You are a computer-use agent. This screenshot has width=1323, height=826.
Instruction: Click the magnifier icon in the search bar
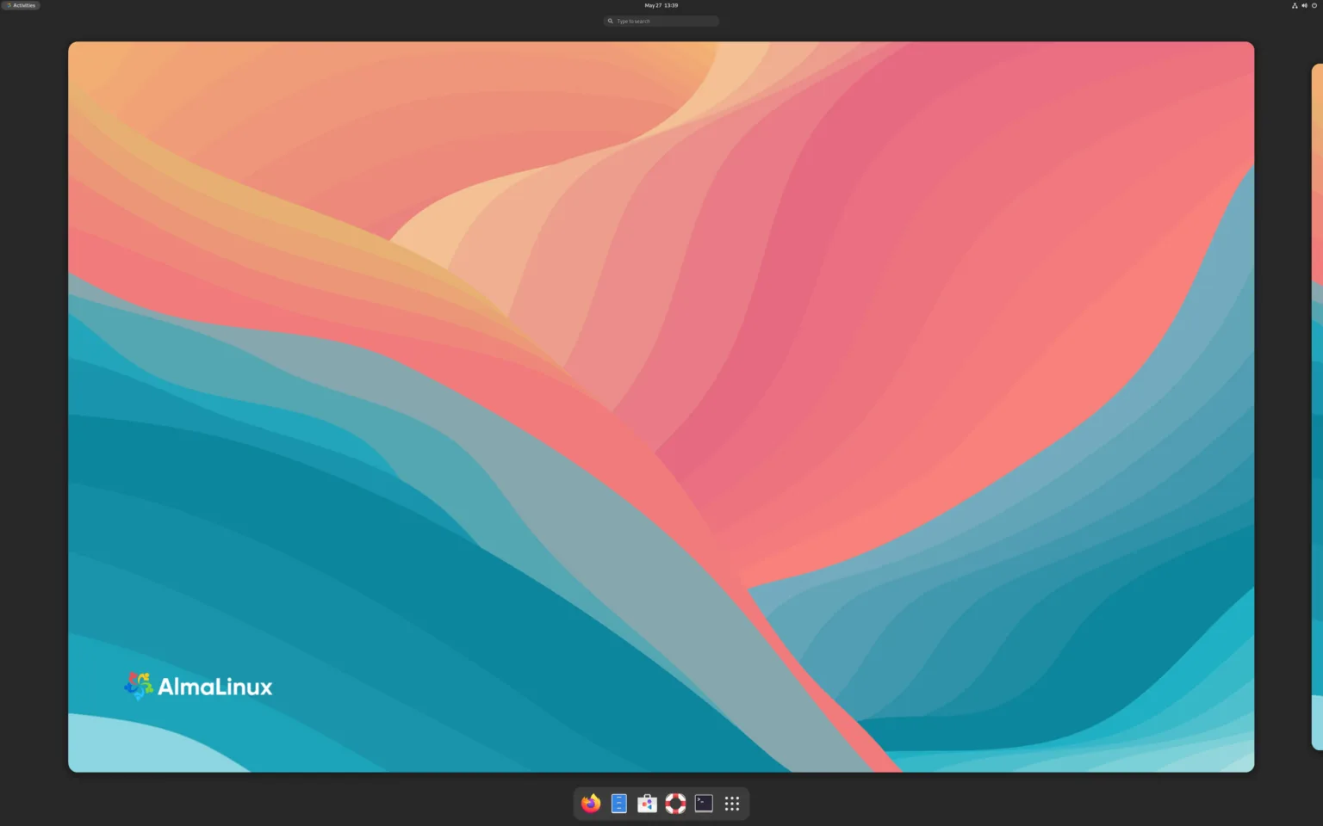tap(611, 21)
